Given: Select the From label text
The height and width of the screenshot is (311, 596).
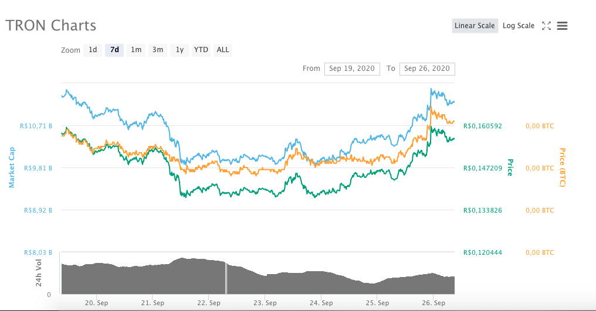Looking at the screenshot, I should pyautogui.click(x=311, y=69).
